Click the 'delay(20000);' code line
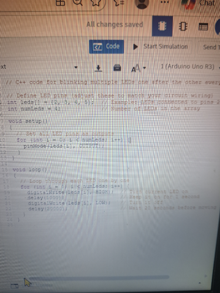This screenshot has width=220, height=293. [48, 209]
